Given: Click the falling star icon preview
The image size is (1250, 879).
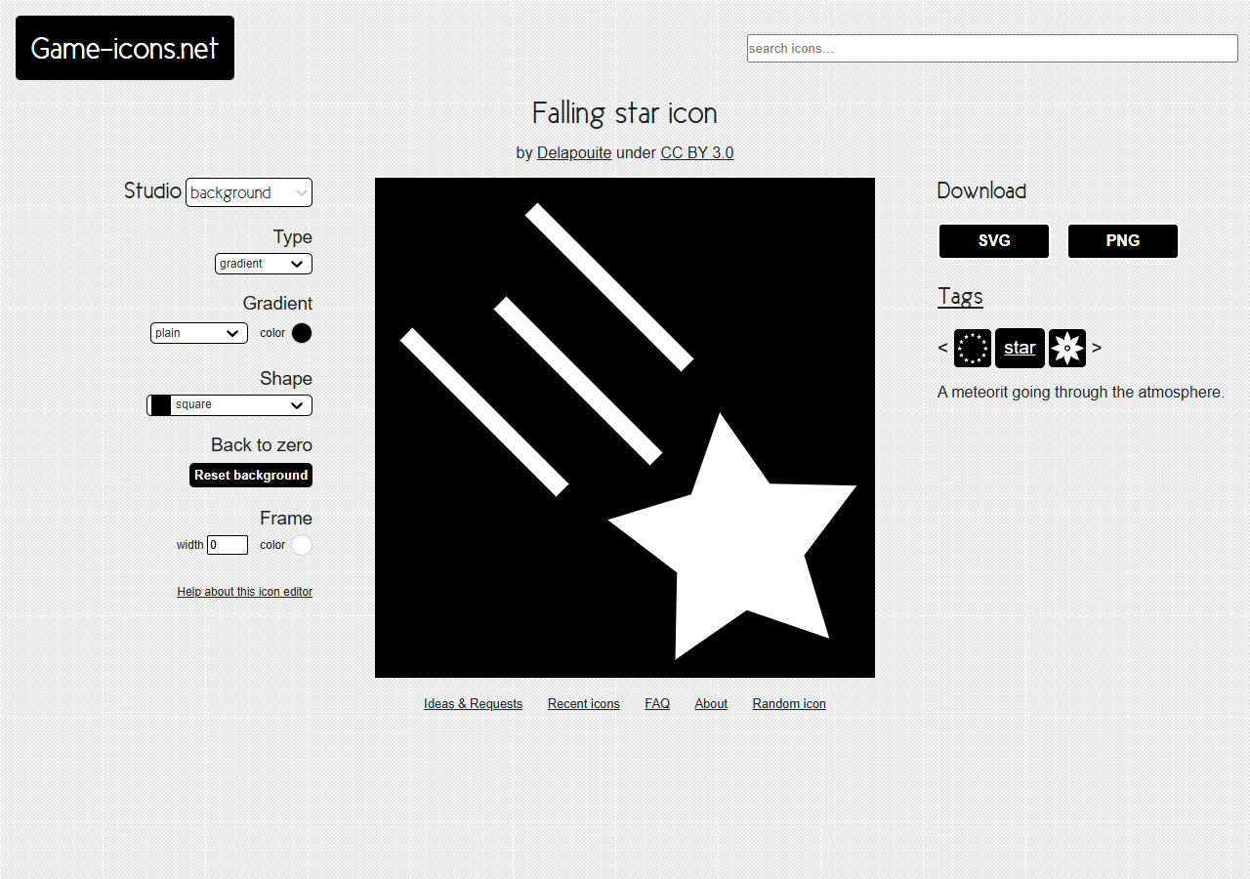Looking at the screenshot, I should click(625, 428).
